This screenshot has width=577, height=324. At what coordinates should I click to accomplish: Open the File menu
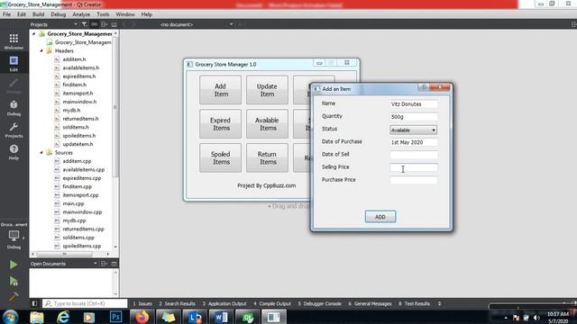tap(6, 14)
